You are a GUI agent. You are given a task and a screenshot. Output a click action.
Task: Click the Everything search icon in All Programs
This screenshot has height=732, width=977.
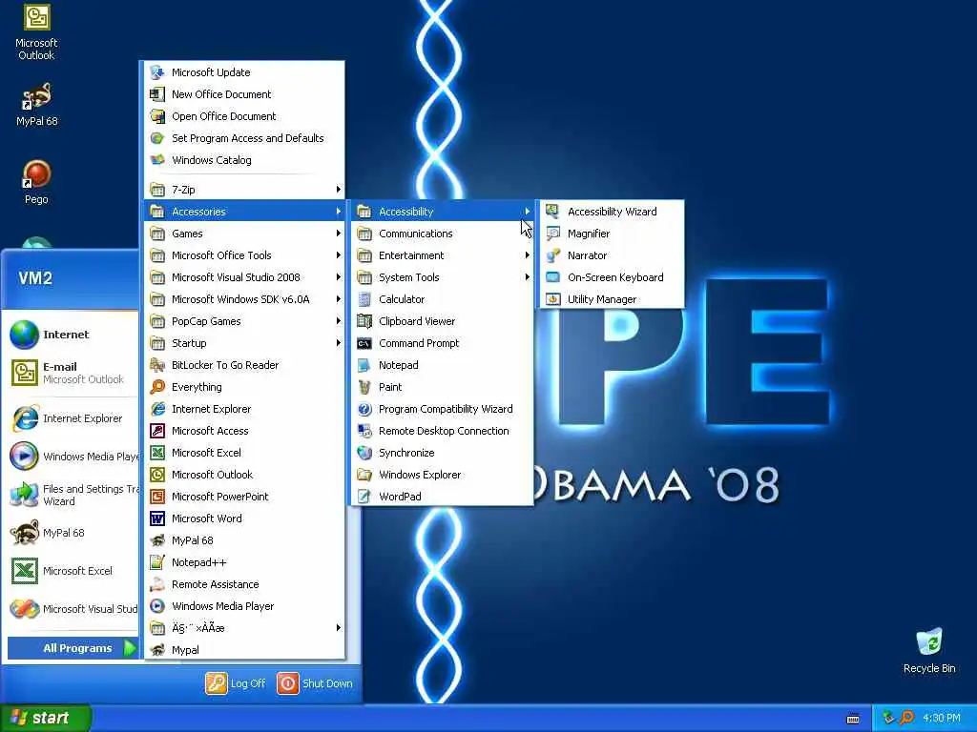(x=157, y=387)
